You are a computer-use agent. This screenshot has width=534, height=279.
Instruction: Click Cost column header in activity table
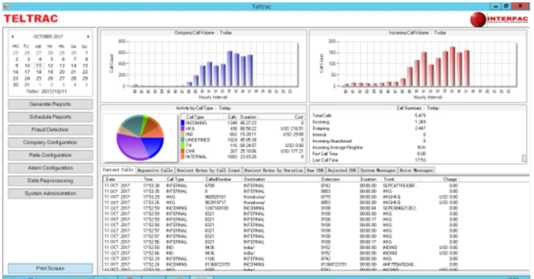[281, 116]
